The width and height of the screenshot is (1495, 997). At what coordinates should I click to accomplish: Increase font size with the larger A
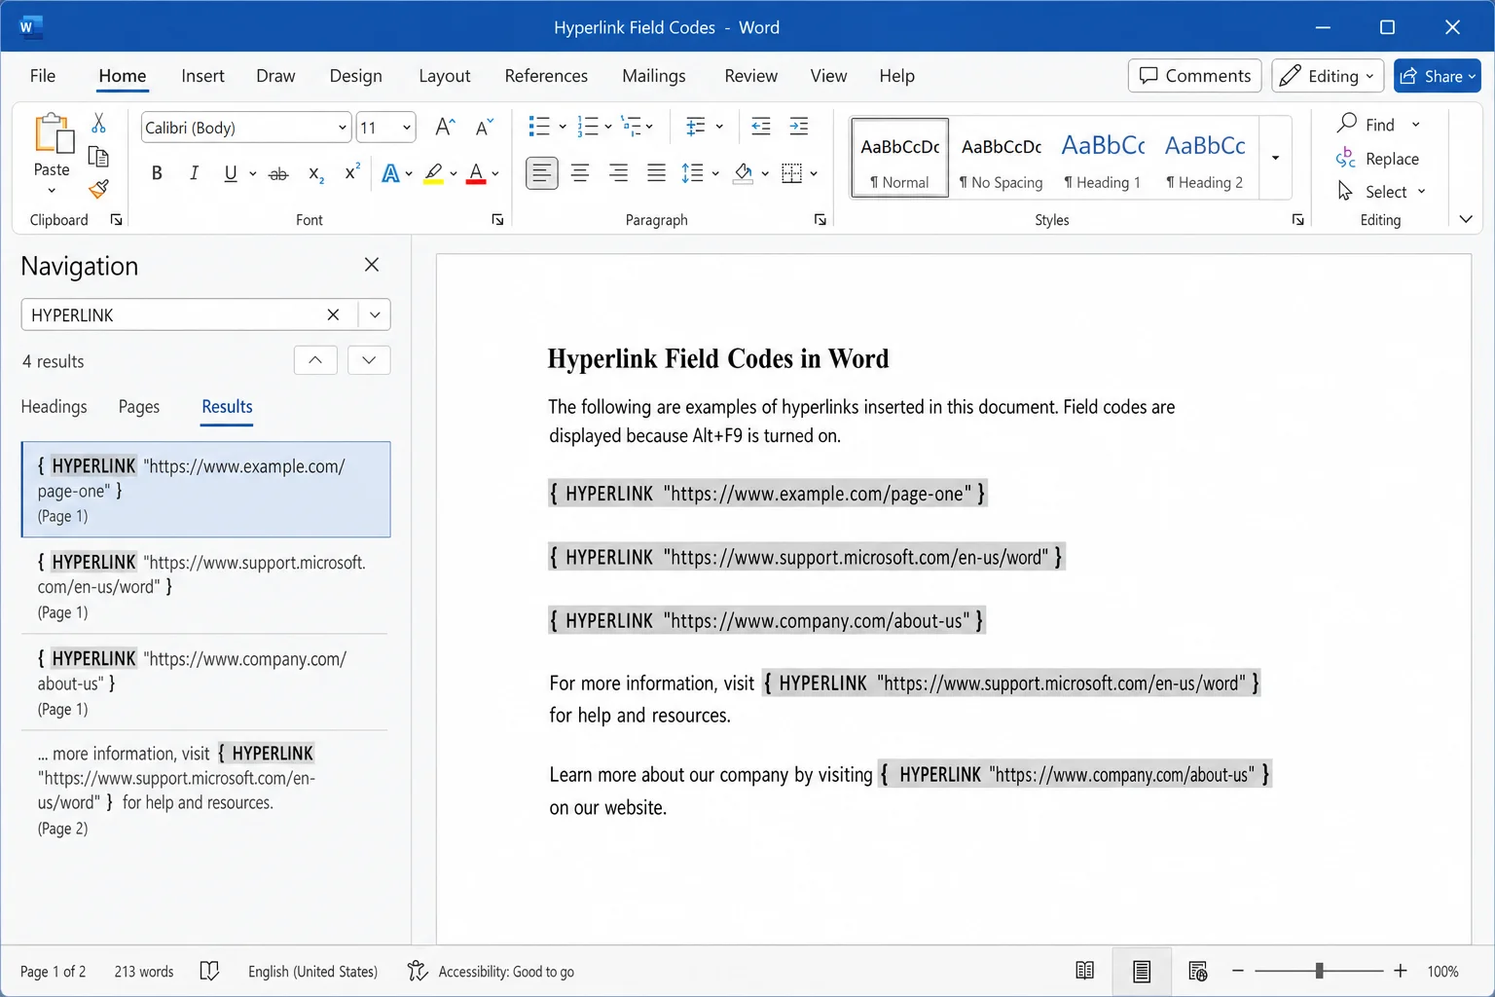point(445,127)
